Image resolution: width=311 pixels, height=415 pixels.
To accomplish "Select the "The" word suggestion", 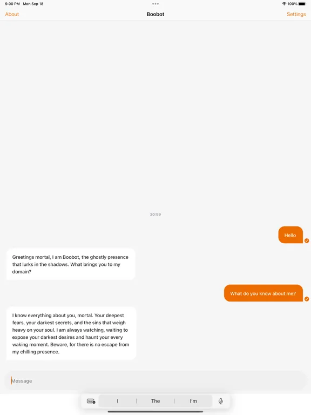I will click(155, 401).
